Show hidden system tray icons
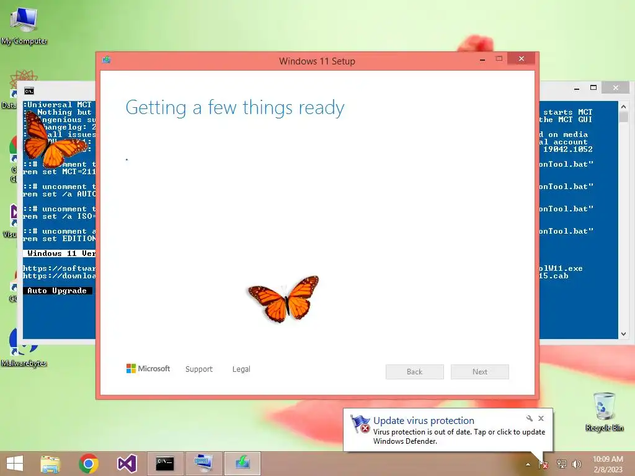Viewport: 635px width, 476px height. pos(528,464)
